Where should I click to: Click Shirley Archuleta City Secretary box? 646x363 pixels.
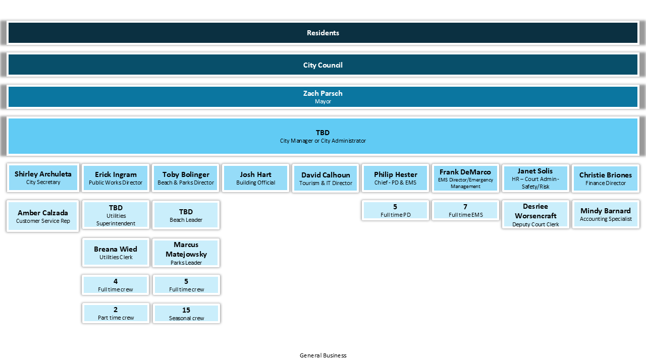tap(43, 177)
